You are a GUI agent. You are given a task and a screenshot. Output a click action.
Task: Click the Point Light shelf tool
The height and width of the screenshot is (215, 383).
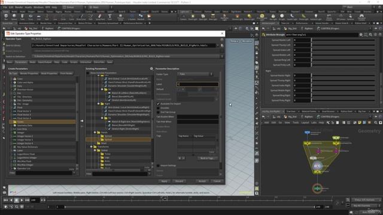[x=193, y=17]
